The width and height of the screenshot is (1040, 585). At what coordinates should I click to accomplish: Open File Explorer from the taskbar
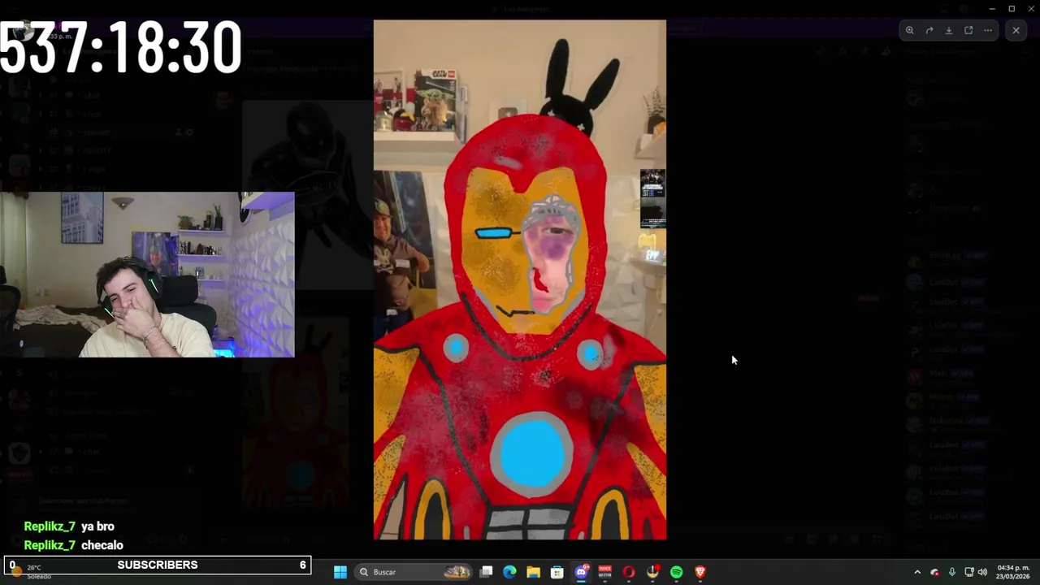pyautogui.click(x=533, y=572)
